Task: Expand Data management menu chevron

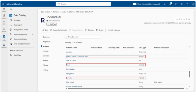Action: point(33,34)
